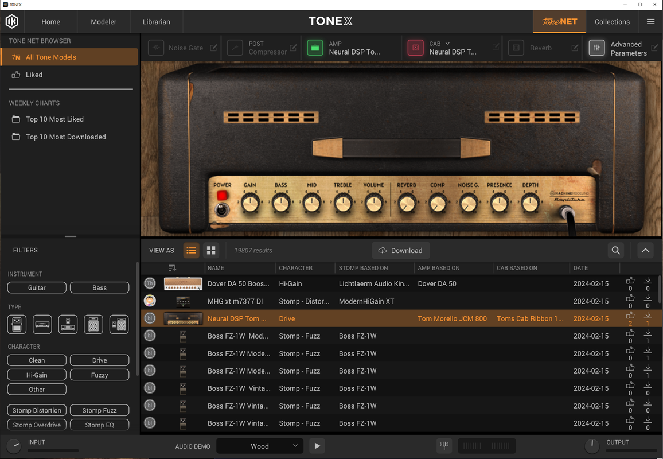This screenshot has height=459, width=663.
Task: Download the Dover DA 50 tone
Action: coord(648,281)
